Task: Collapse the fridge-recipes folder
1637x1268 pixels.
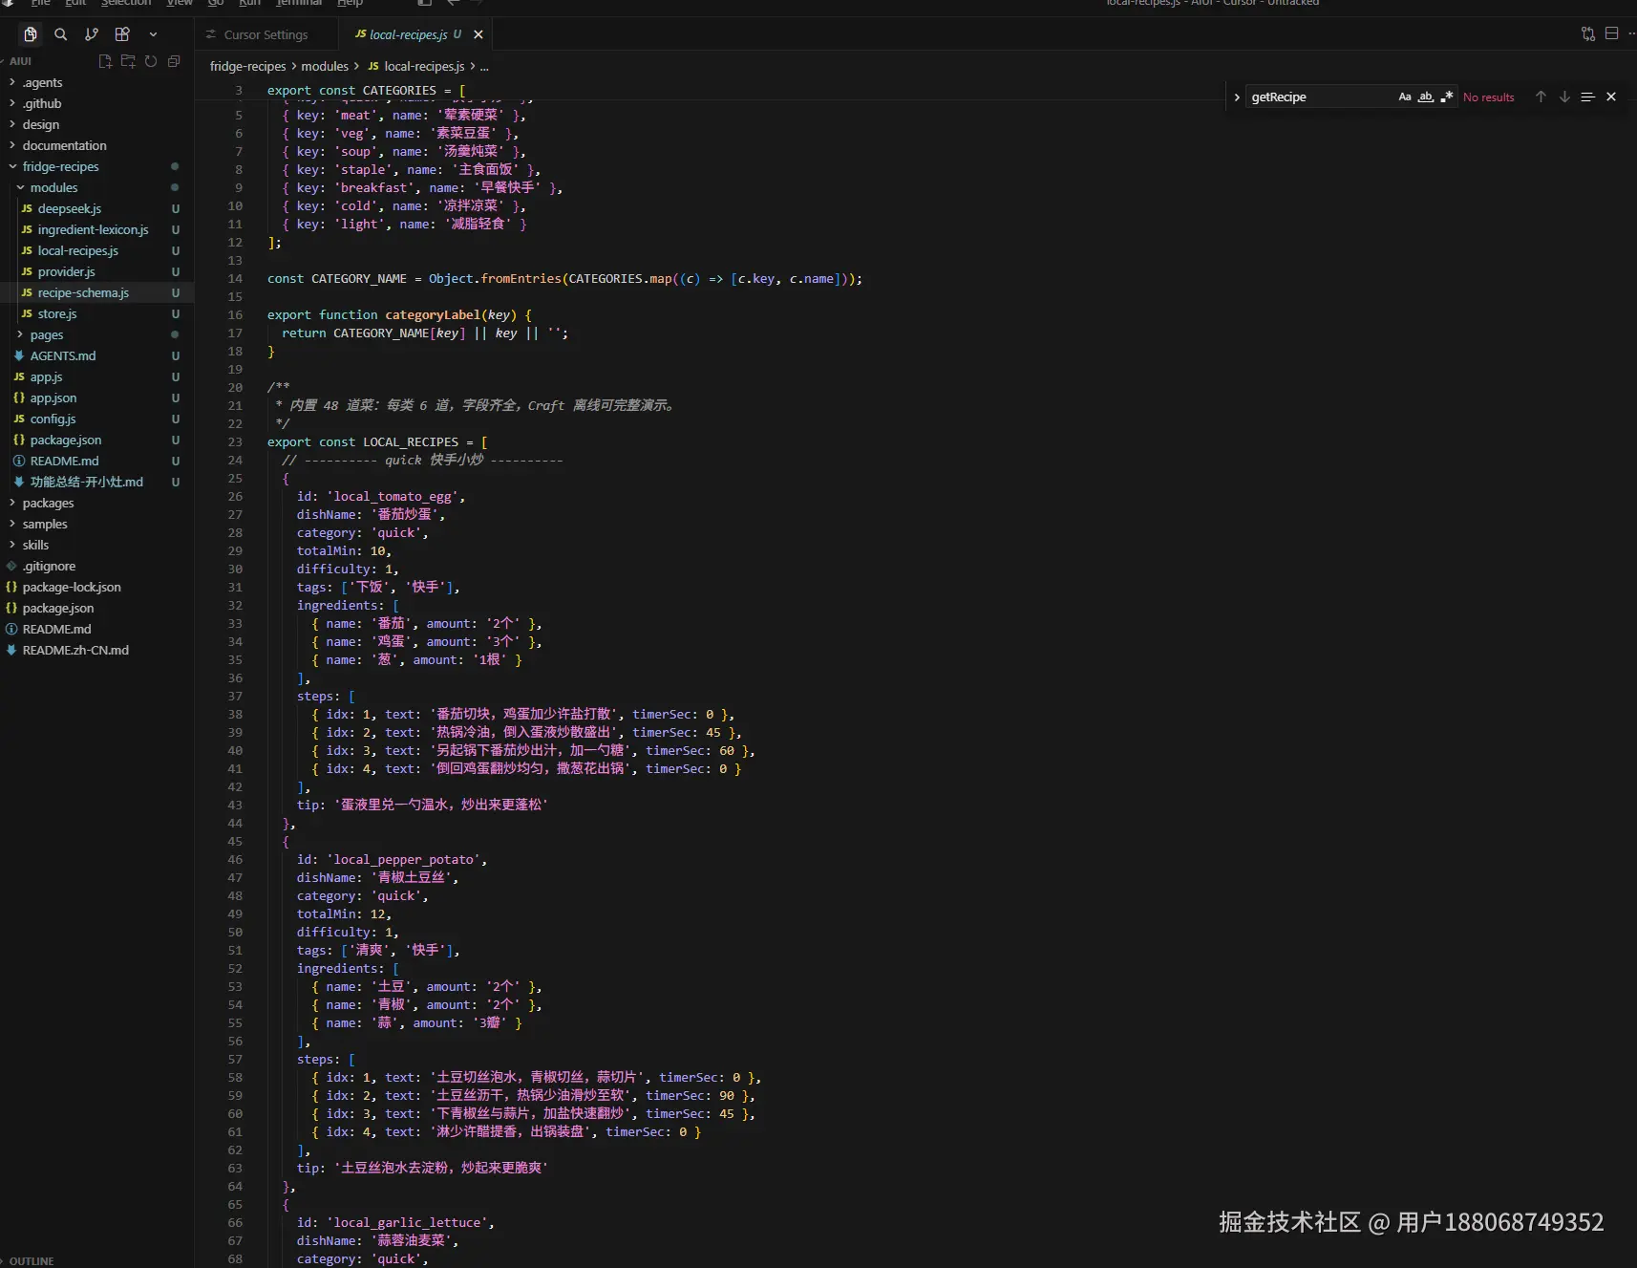Action: point(60,166)
